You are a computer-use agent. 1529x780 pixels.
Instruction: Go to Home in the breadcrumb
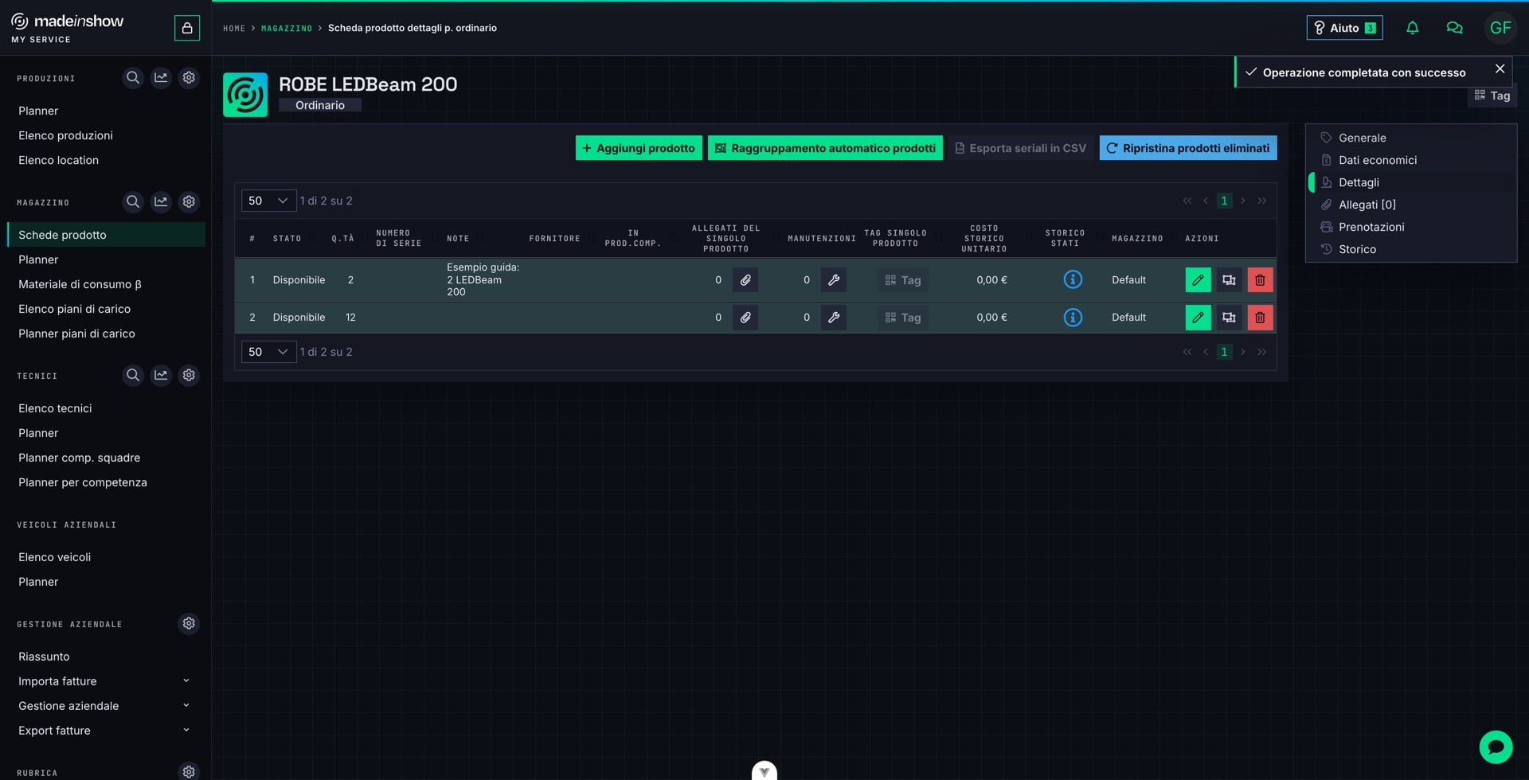tap(234, 29)
